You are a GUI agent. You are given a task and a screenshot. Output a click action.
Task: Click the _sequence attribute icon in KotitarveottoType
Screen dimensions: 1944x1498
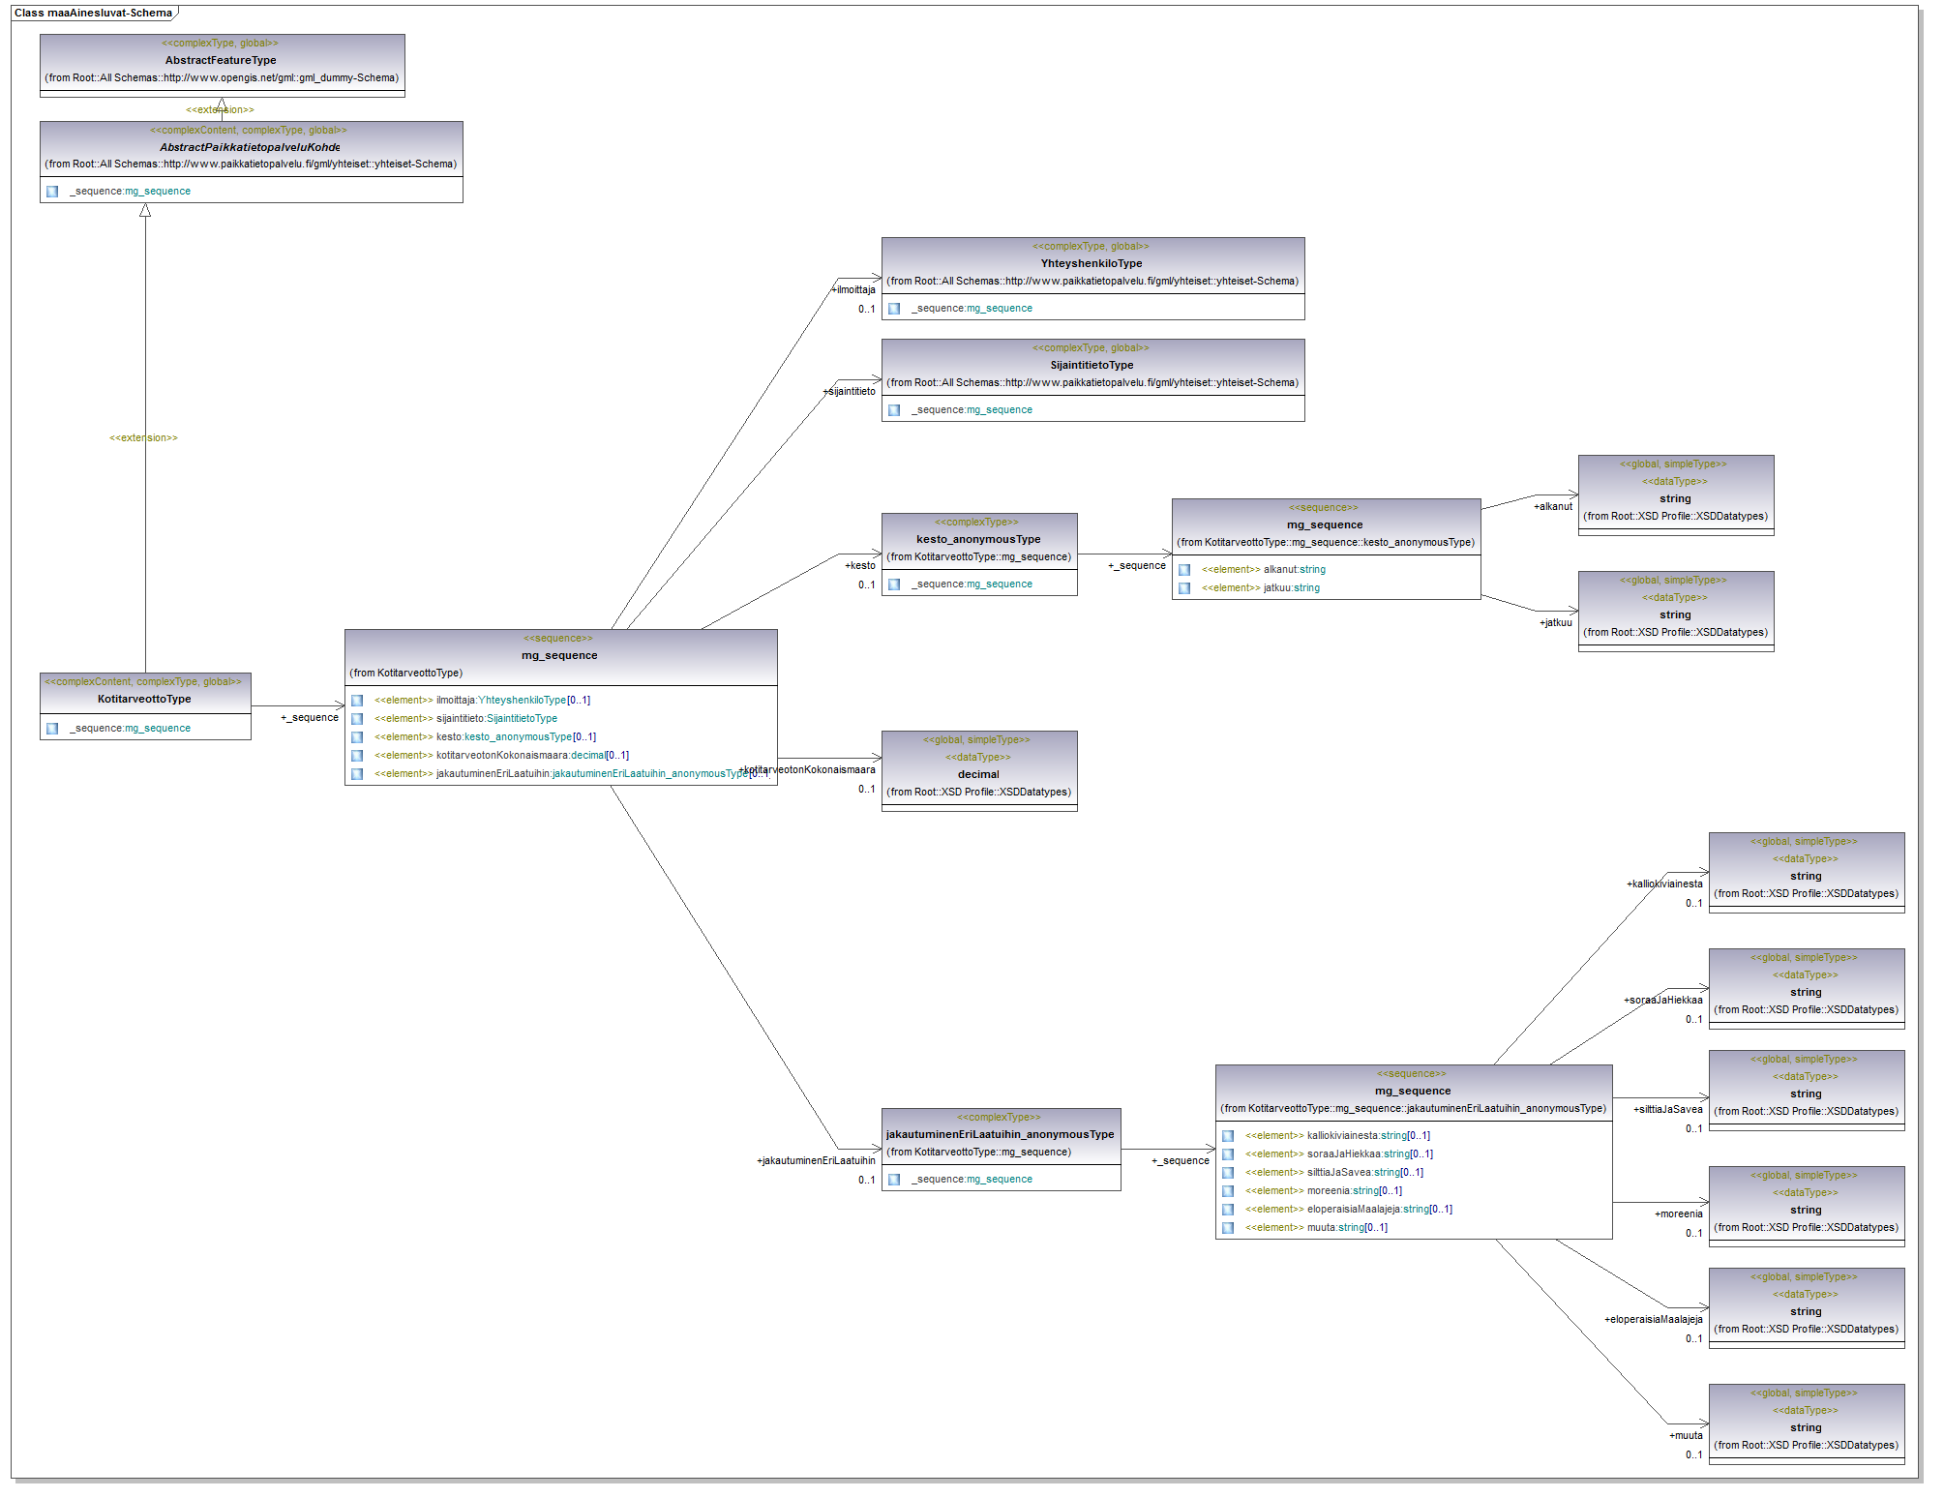[52, 729]
